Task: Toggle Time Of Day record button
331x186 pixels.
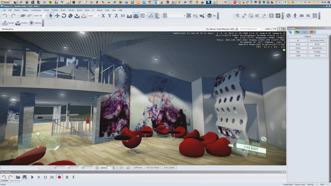Action: coord(59,177)
